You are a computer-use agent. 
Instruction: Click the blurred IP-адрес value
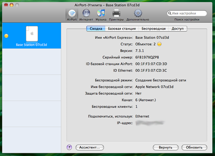click(150, 123)
